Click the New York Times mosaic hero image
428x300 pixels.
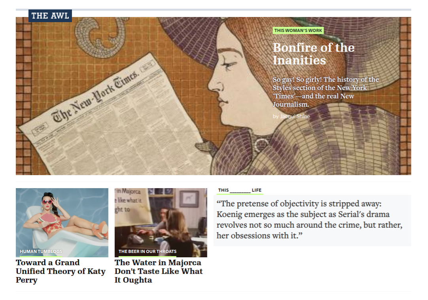[x=213, y=96]
